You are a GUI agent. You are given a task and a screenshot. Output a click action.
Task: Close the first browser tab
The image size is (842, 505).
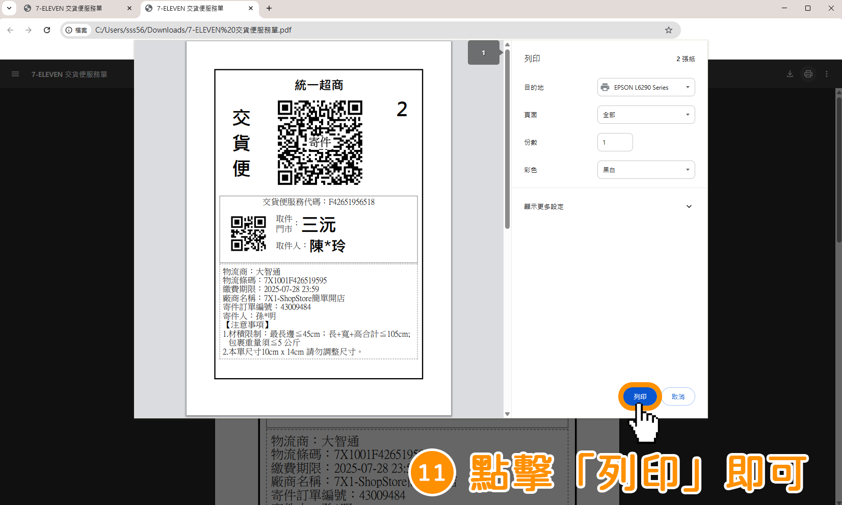click(x=129, y=8)
